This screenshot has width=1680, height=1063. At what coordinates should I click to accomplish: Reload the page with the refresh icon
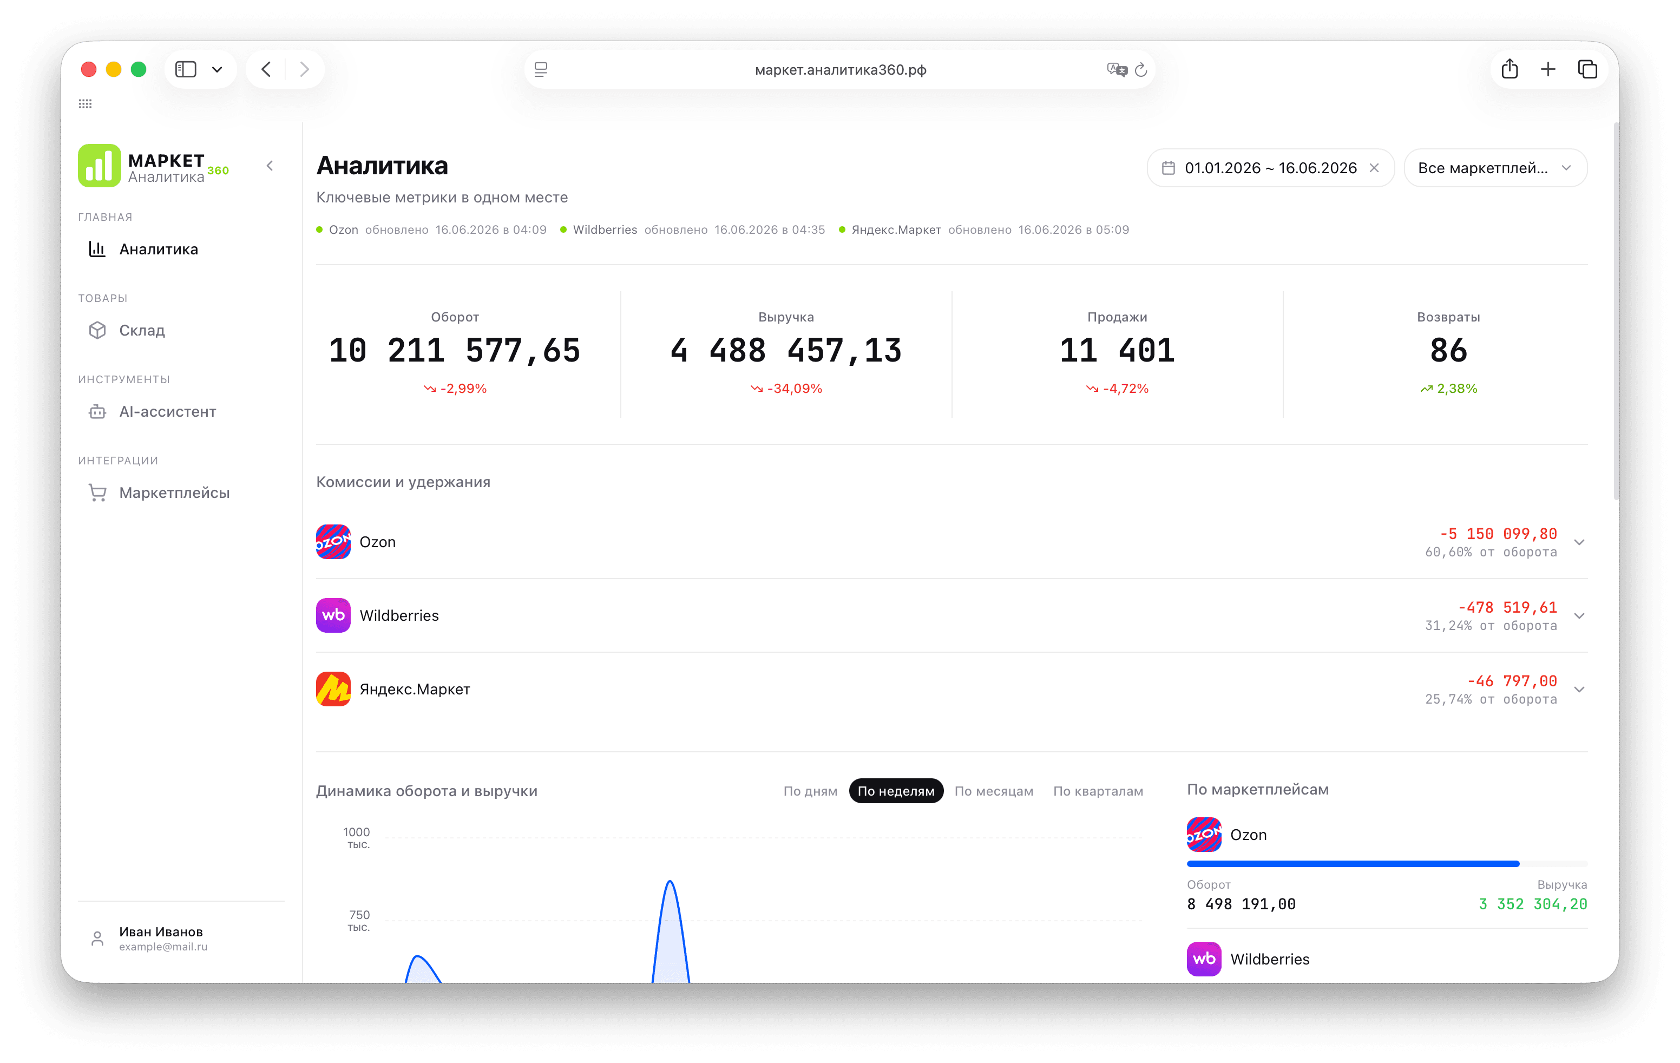1141,69
